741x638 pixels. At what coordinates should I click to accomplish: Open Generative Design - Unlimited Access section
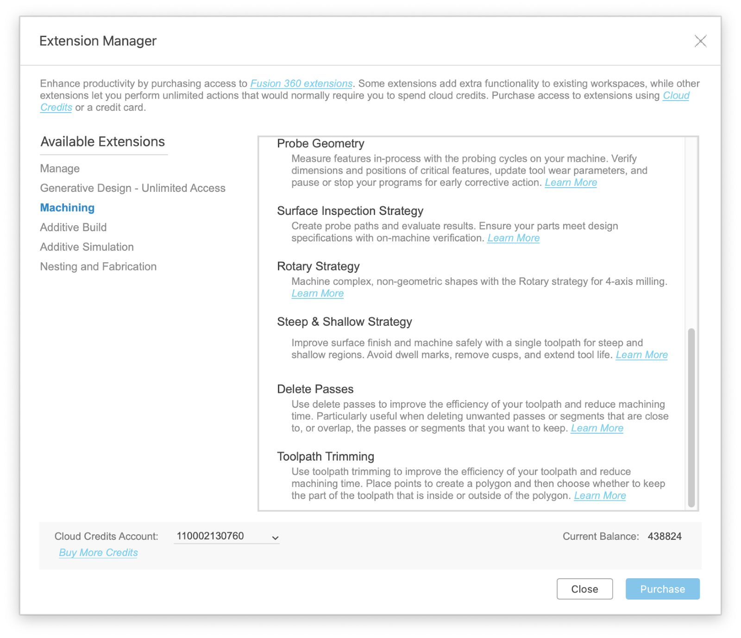pyautogui.click(x=132, y=188)
